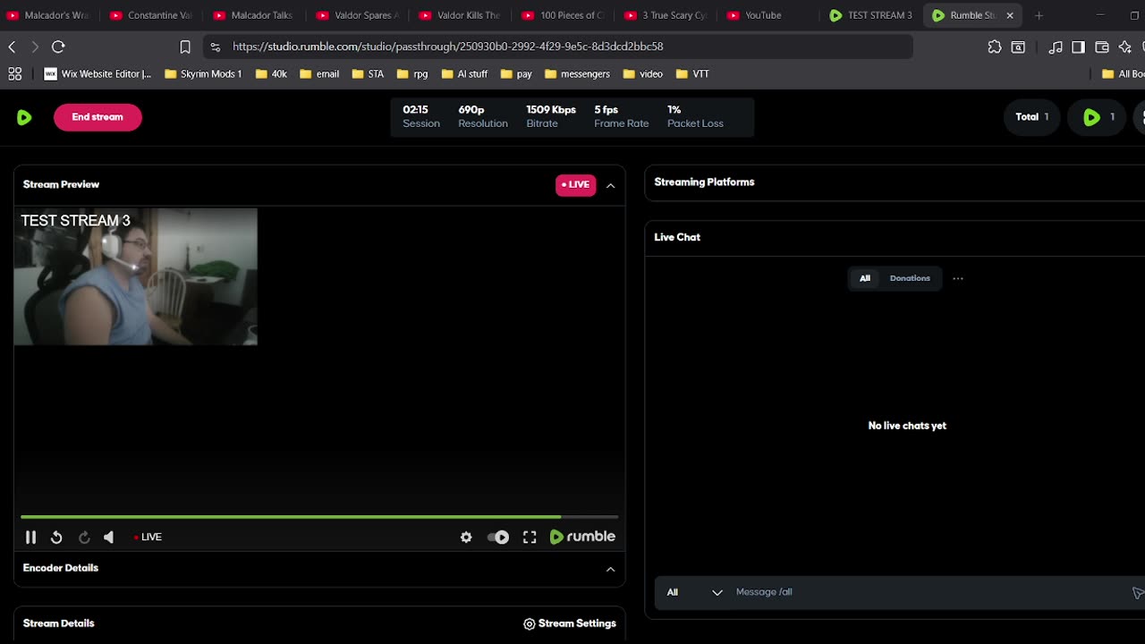
Task: Open player settings gear
Action: point(466,537)
